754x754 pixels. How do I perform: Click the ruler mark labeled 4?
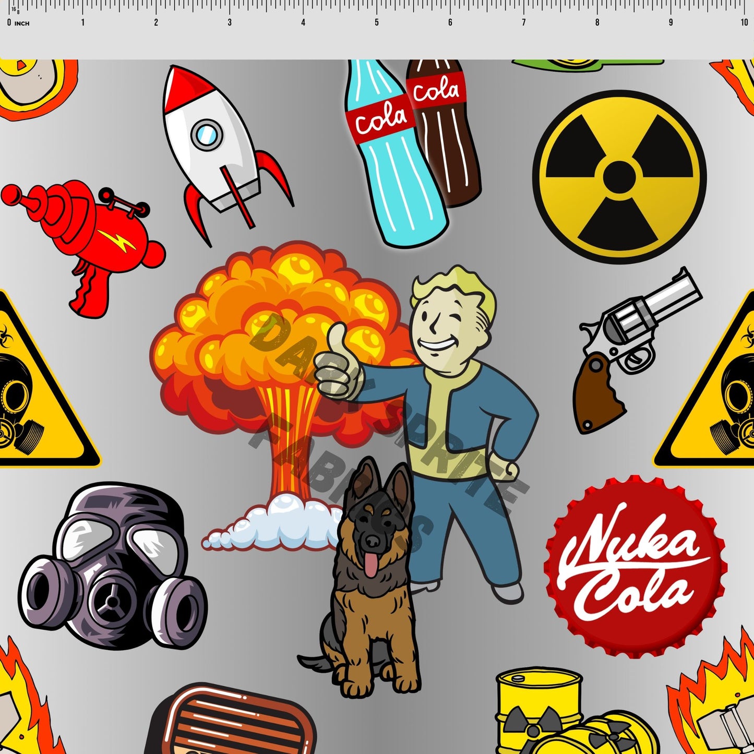303,22
